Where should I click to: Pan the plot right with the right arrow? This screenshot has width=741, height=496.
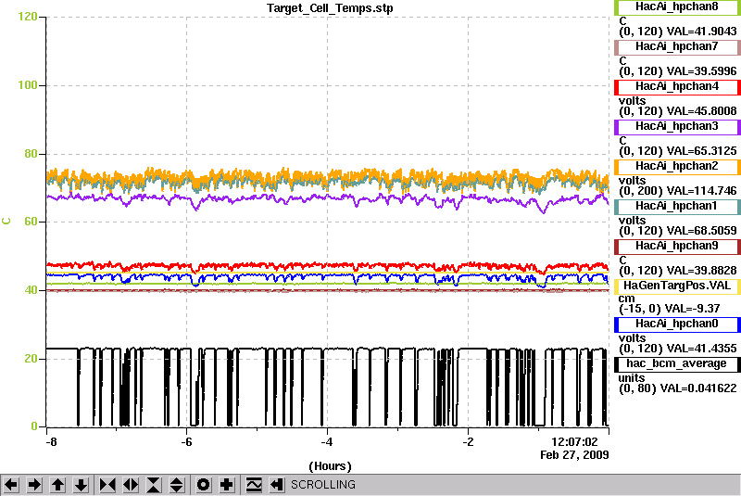(34, 485)
